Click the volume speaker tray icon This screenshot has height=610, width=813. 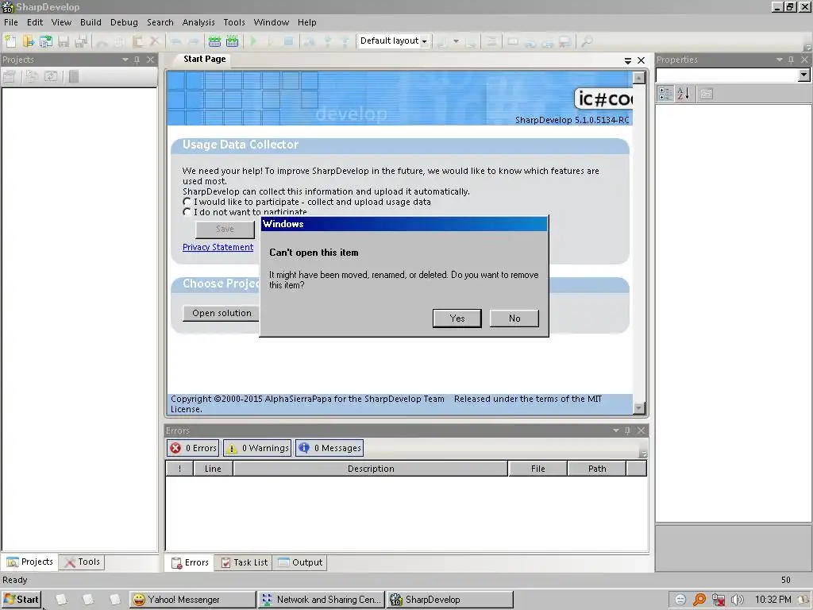738,600
